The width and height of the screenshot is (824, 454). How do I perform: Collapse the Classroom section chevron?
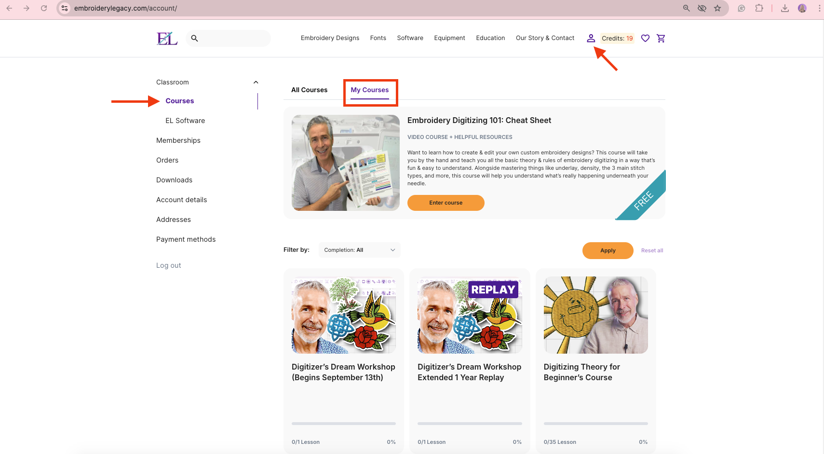pos(256,83)
